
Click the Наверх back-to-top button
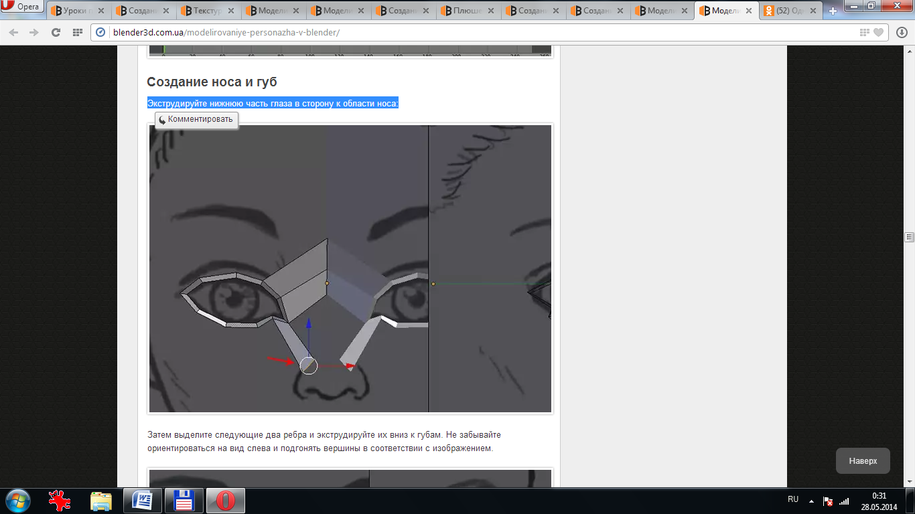(x=863, y=461)
